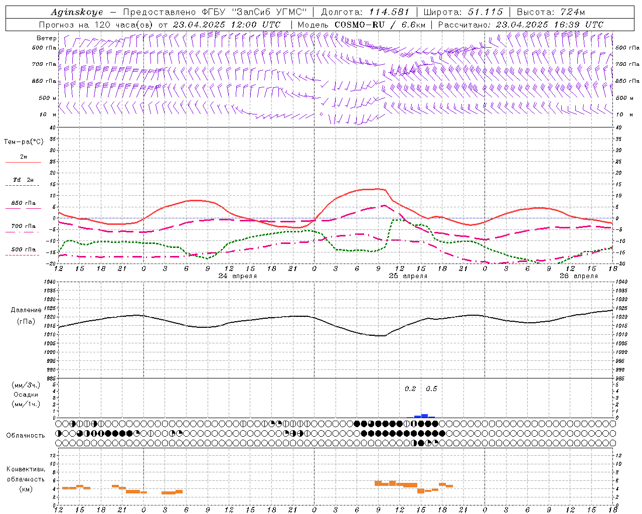Viewport: 642px width, 514px height.
Task: Click the "26 апреля" date label
Action: (x=579, y=276)
